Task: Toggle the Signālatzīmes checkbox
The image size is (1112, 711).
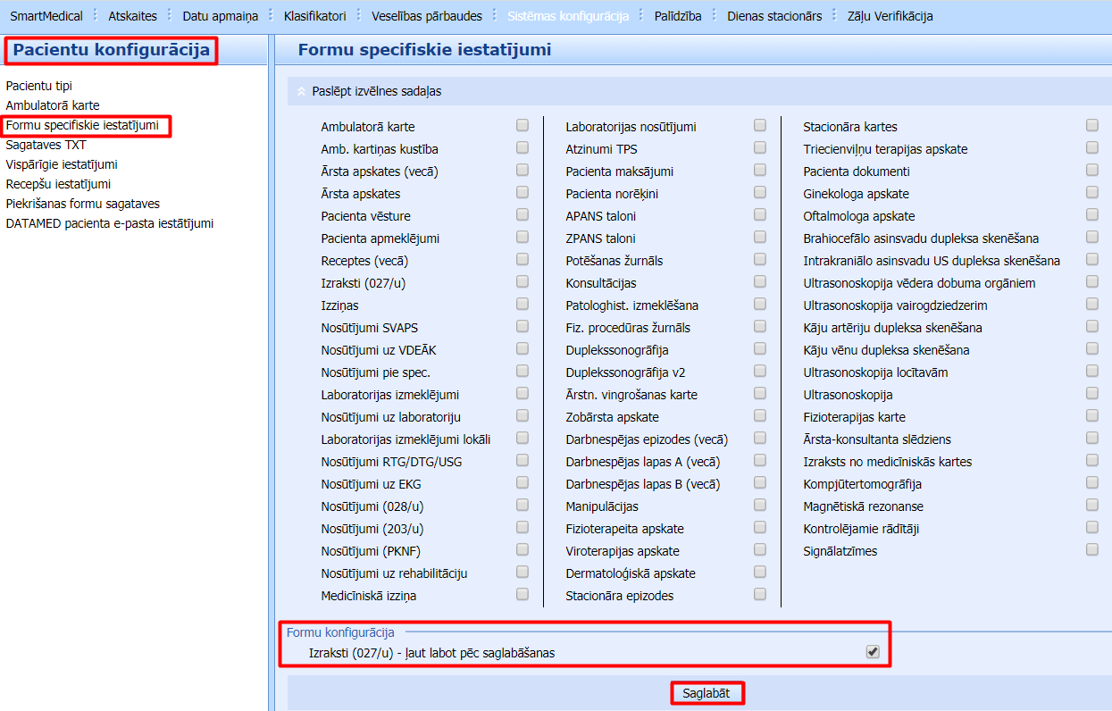Action: pyautogui.click(x=1092, y=550)
